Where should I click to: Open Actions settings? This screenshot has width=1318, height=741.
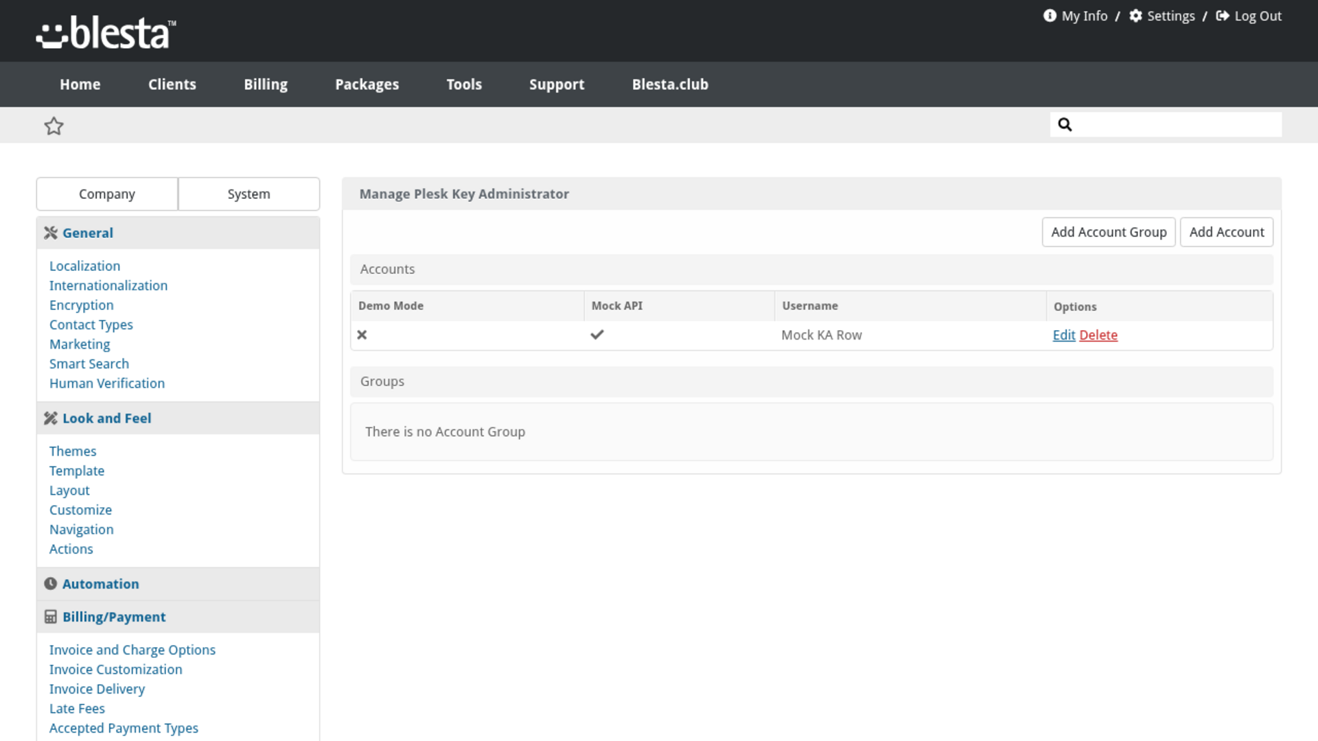71,549
